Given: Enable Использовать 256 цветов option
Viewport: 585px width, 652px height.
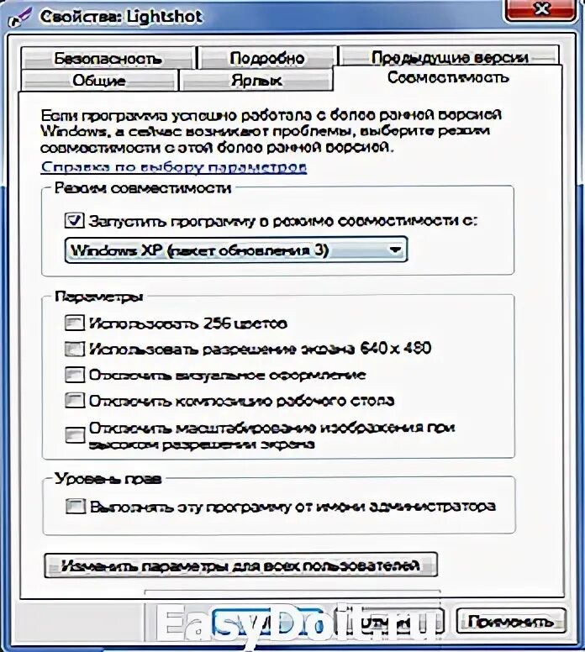Looking at the screenshot, I should click(x=75, y=323).
